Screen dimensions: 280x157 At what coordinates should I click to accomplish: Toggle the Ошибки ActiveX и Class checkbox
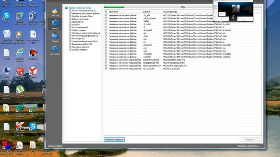coord(70,16)
